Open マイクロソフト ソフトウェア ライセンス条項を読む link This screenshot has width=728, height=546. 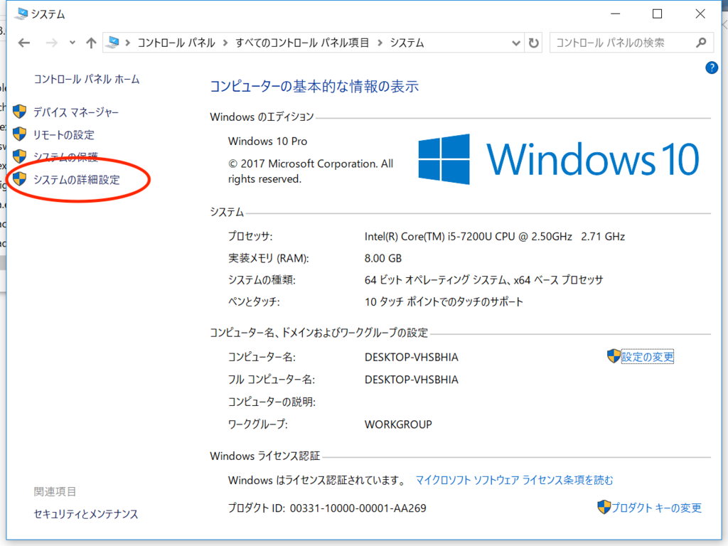(514, 480)
